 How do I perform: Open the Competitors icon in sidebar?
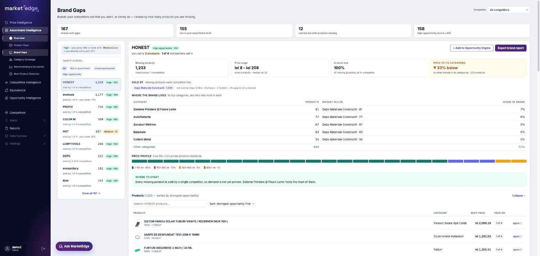(x=7, y=113)
